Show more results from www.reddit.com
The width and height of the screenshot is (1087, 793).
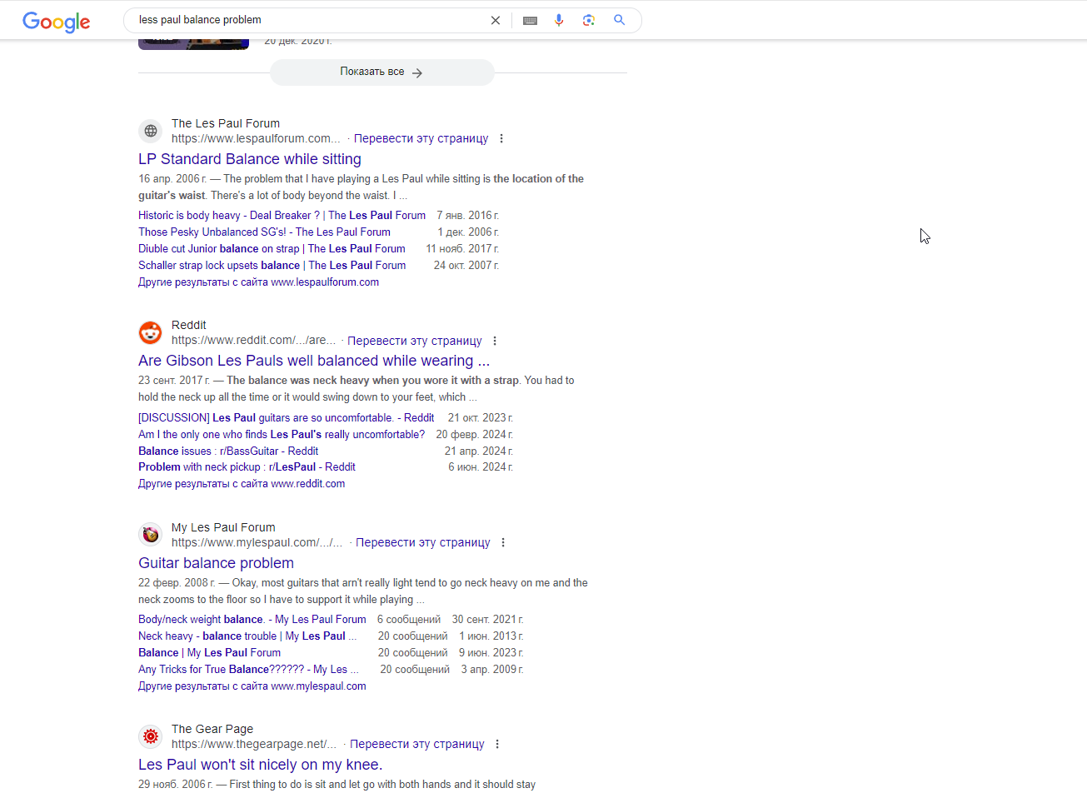(x=242, y=483)
